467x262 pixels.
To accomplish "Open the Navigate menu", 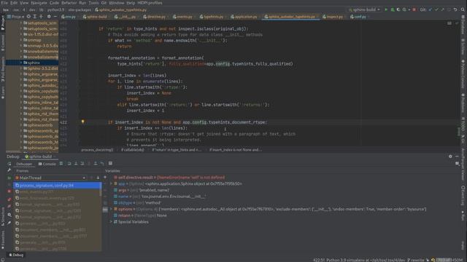I will coord(39,3).
